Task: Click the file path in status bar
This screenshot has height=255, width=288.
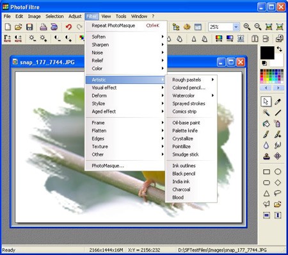Action: pyautogui.click(x=222, y=250)
